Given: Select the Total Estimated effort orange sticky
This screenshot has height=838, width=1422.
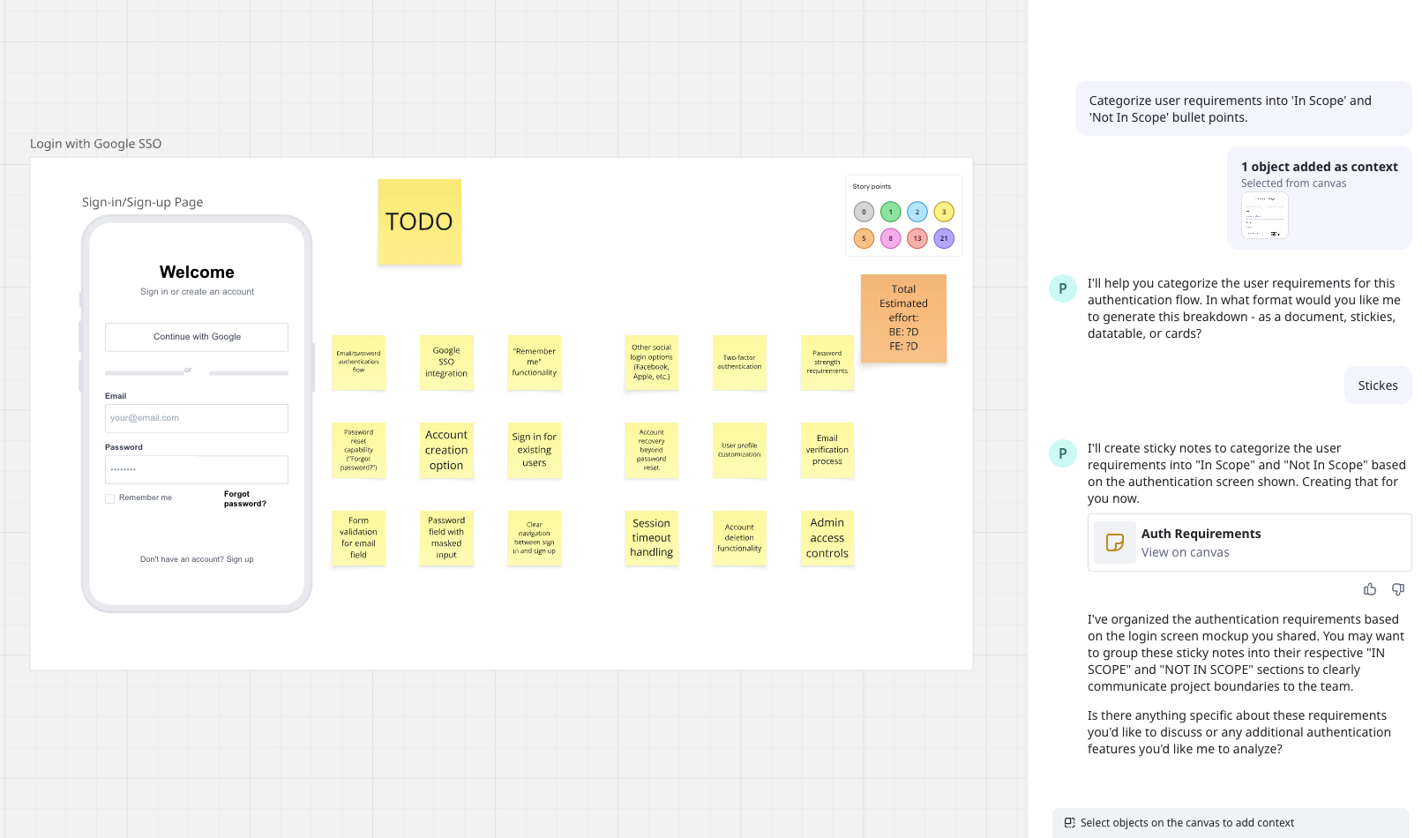Looking at the screenshot, I should (x=903, y=318).
